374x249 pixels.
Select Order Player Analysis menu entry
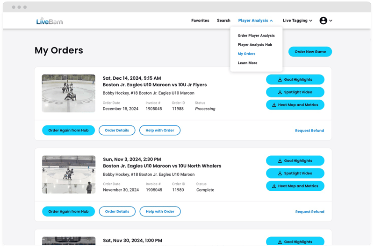256,35
